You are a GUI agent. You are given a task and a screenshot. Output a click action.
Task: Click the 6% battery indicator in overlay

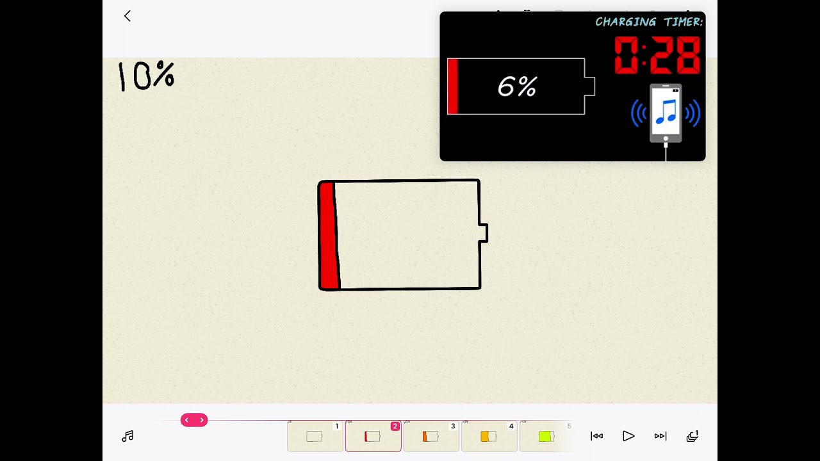pos(521,86)
